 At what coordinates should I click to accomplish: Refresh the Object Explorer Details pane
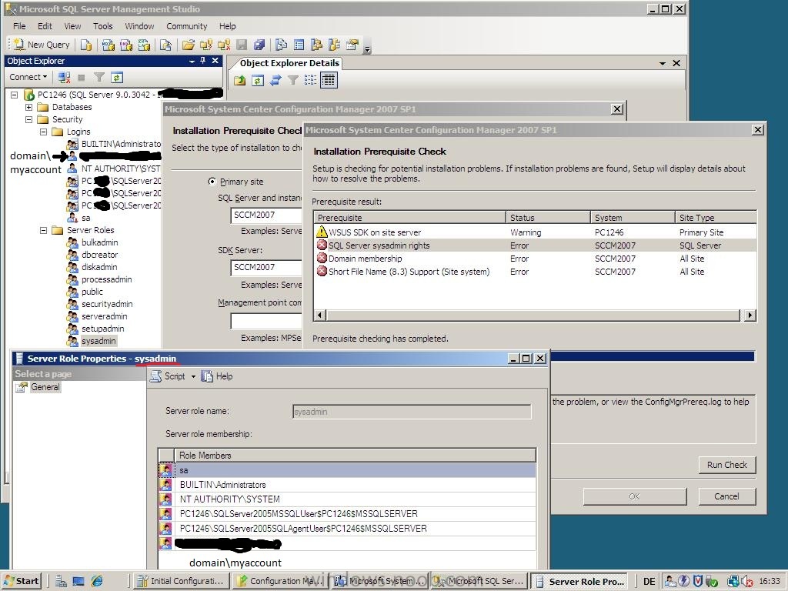coord(258,80)
